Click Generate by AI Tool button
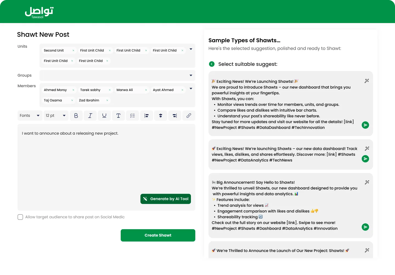 [166, 199]
